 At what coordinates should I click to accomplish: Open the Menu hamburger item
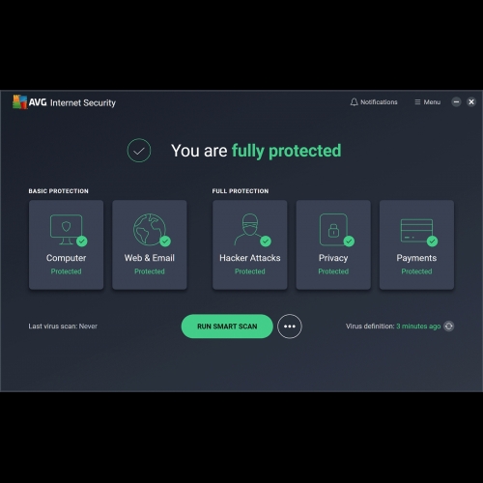[428, 102]
